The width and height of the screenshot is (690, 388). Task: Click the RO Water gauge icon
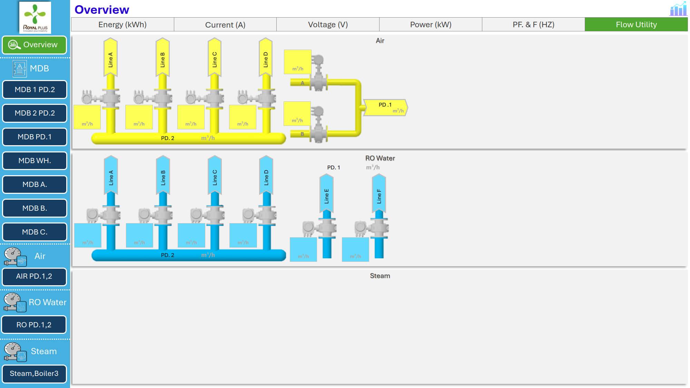pyautogui.click(x=15, y=302)
